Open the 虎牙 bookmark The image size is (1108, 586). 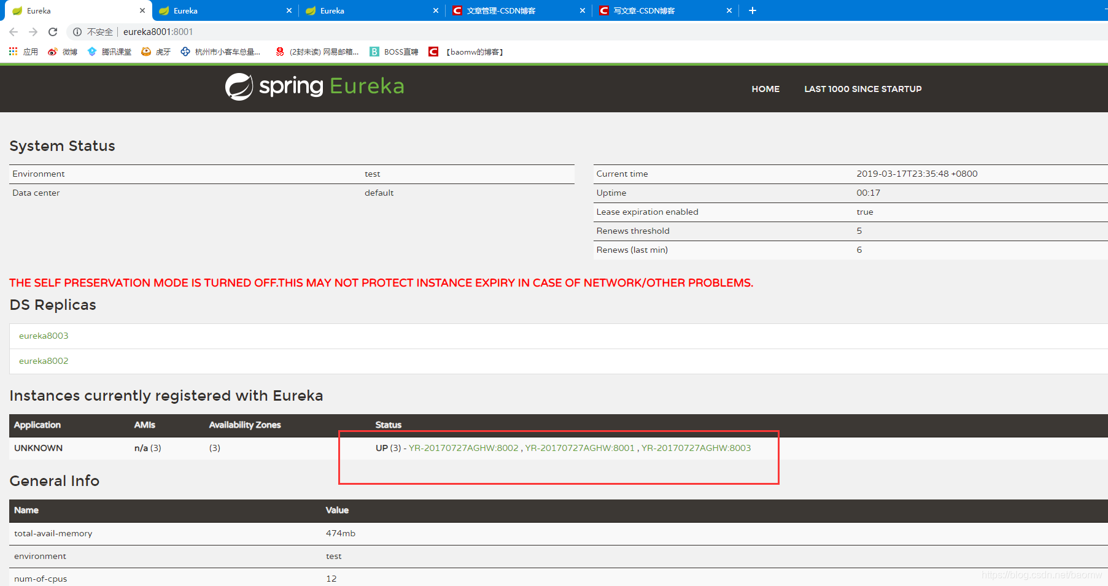pos(156,52)
